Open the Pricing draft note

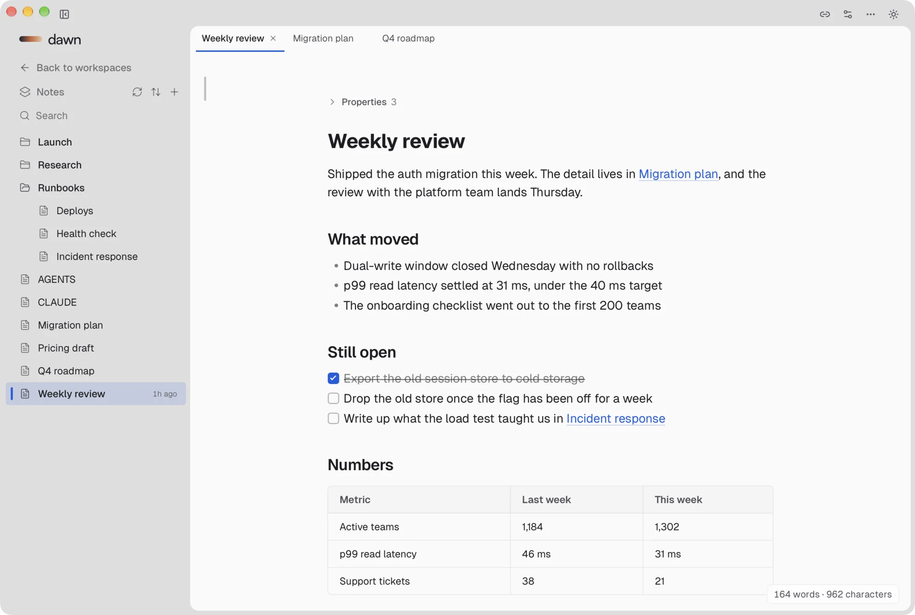pyautogui.click(x=96, y=348)
